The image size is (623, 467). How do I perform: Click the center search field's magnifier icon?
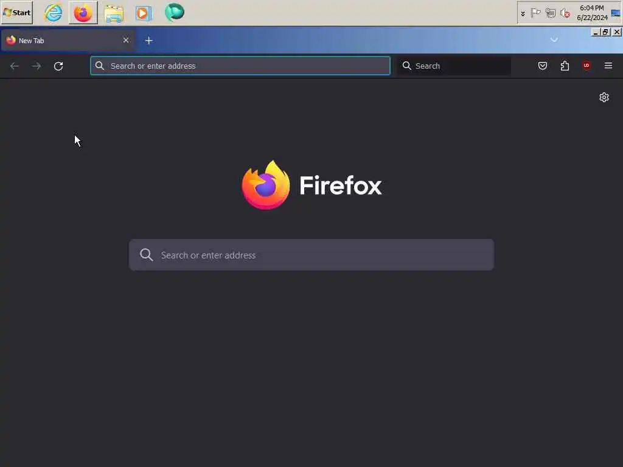click(x=146, y=255)
